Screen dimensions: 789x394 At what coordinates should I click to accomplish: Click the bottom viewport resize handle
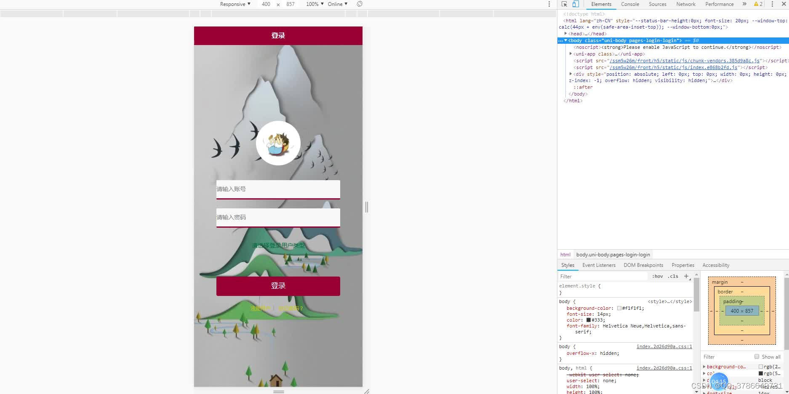tap(278, 391)
